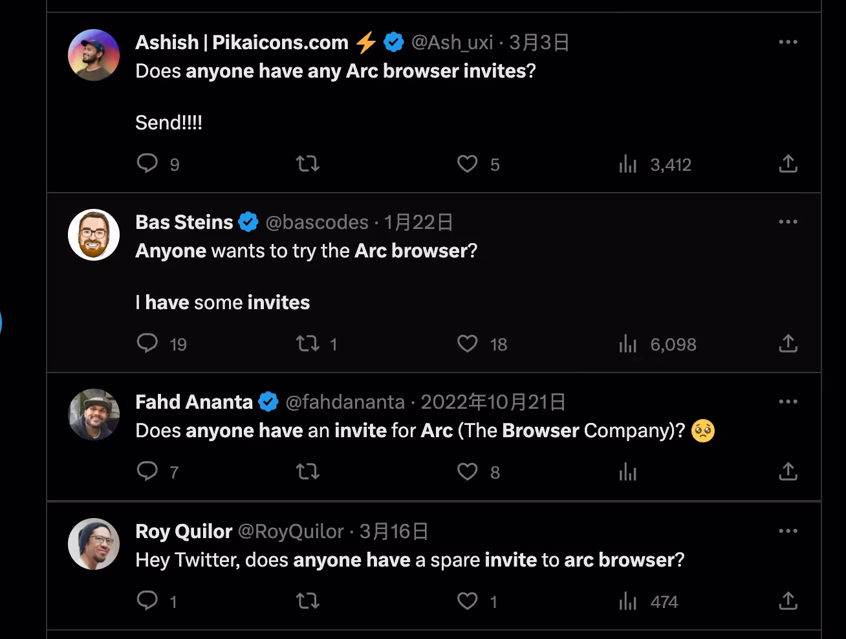This screenshot has width=846, height=639.
Task: Open more options on Fahd Ananta's tweet
Action: pyautogui.click(x=788, y=402)
